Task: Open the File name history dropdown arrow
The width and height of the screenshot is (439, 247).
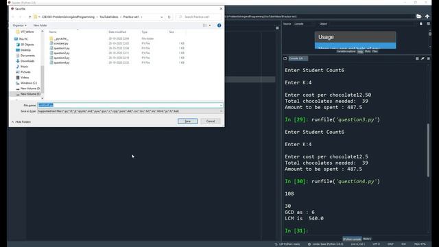Action: [221, 105]
